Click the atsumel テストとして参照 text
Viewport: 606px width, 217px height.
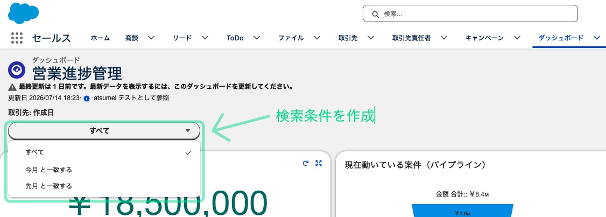131,98
